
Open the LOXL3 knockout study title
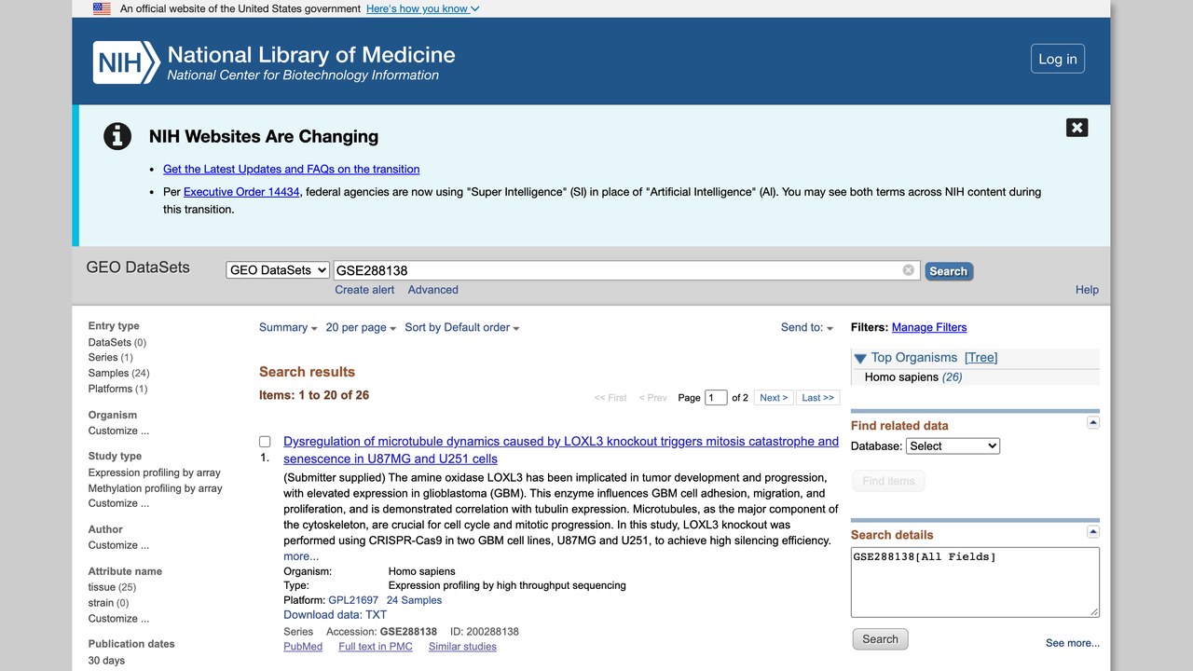(561, 450)
